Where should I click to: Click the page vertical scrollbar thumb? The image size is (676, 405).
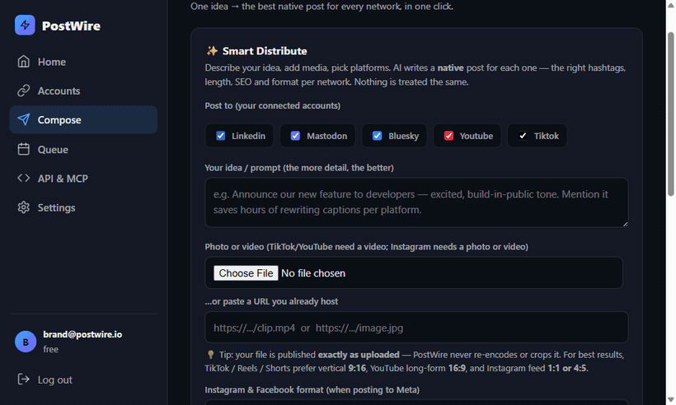(670, 114)
